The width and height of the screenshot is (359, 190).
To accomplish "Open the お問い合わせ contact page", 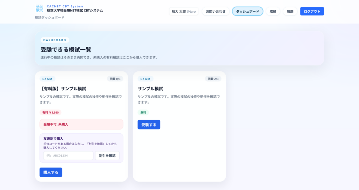I will pos(216,11).
